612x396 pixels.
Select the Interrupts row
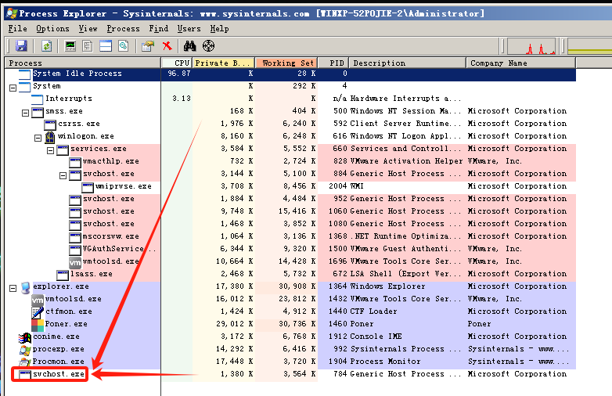290,99
